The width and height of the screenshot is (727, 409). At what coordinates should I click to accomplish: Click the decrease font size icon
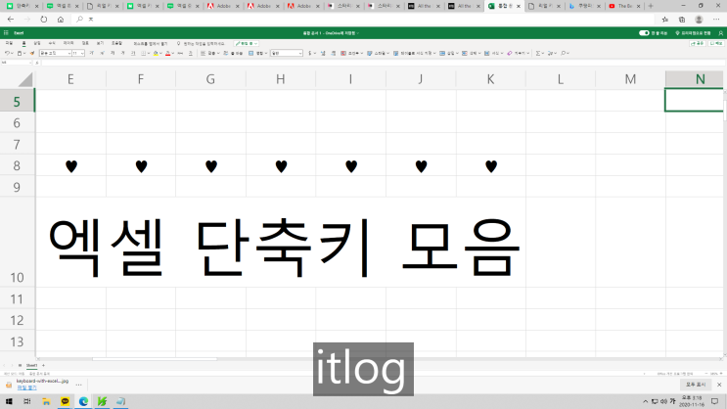(x=102, y=54)
